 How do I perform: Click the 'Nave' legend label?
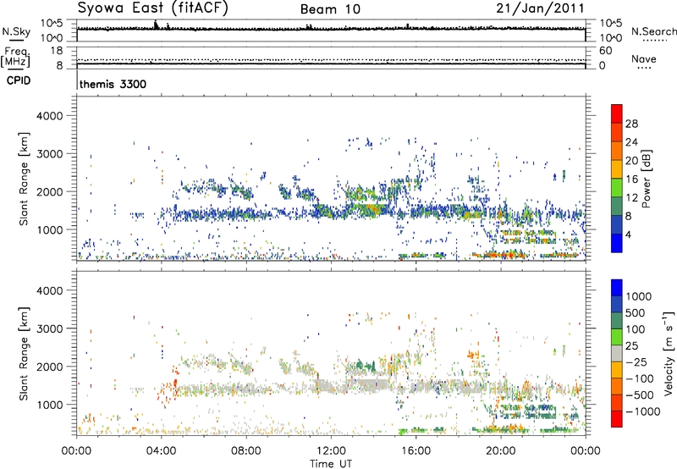(x=643, y=59)
